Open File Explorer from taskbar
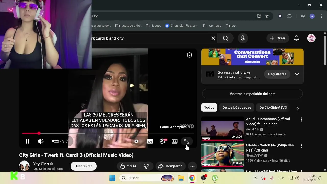This screenshot has width=327, height=184. (x=181, y=178)
